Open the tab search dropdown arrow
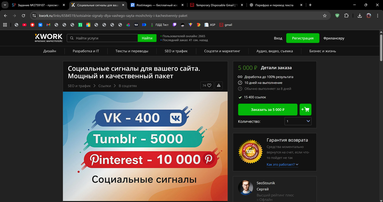Viewport: 383px width, 202px height. (4, 5)
